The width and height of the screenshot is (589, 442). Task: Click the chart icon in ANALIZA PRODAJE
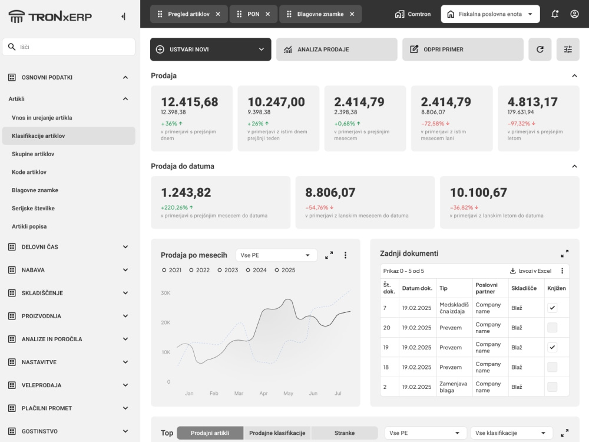click(x=288, y=50)
